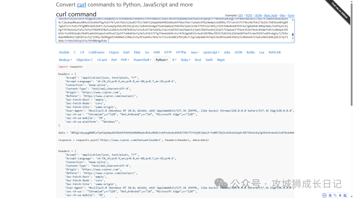The image size is (353, 198).
Task: Click the 'import requests' code line
Action: click(71, 67)
